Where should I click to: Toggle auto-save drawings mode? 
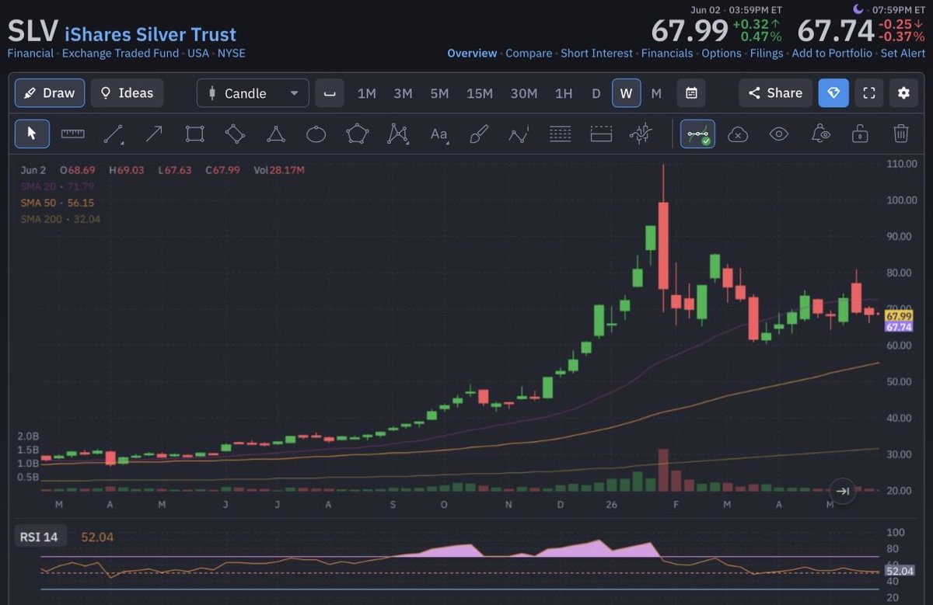[x=698, y=134]
